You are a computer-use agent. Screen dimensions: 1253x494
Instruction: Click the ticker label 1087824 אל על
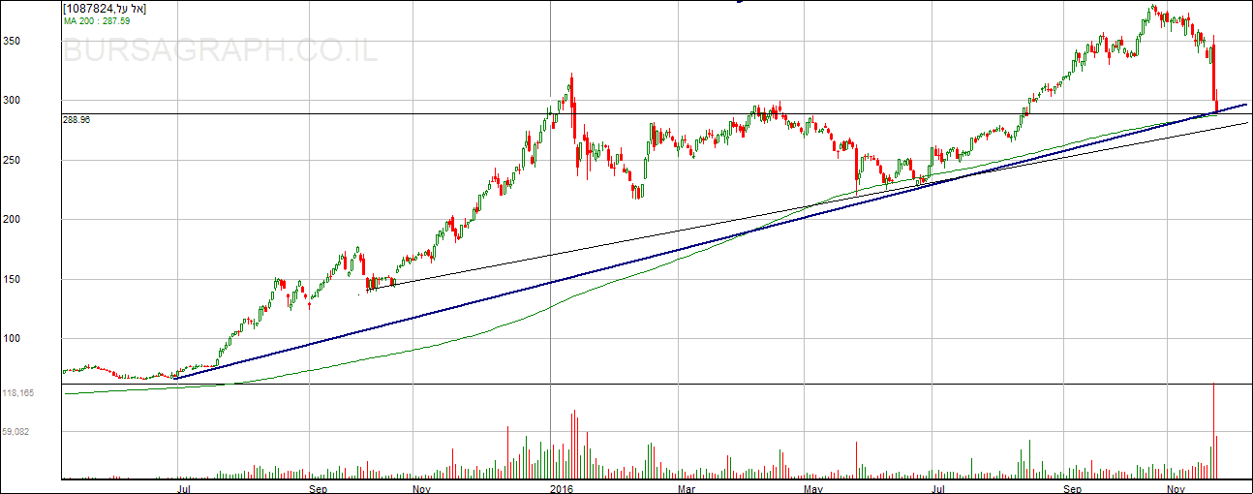coord(105,9)
